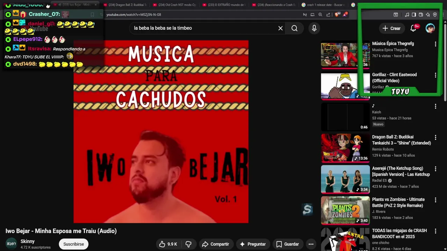This screenshot has height=251, width=447.
Task: Open the Brave Shields lion icon
Action: click(x=337, y=15)
